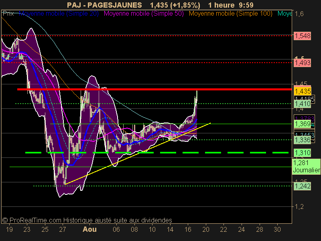Click date 16 on the time axis
The image size is (321, 241).
pos(188,229)
